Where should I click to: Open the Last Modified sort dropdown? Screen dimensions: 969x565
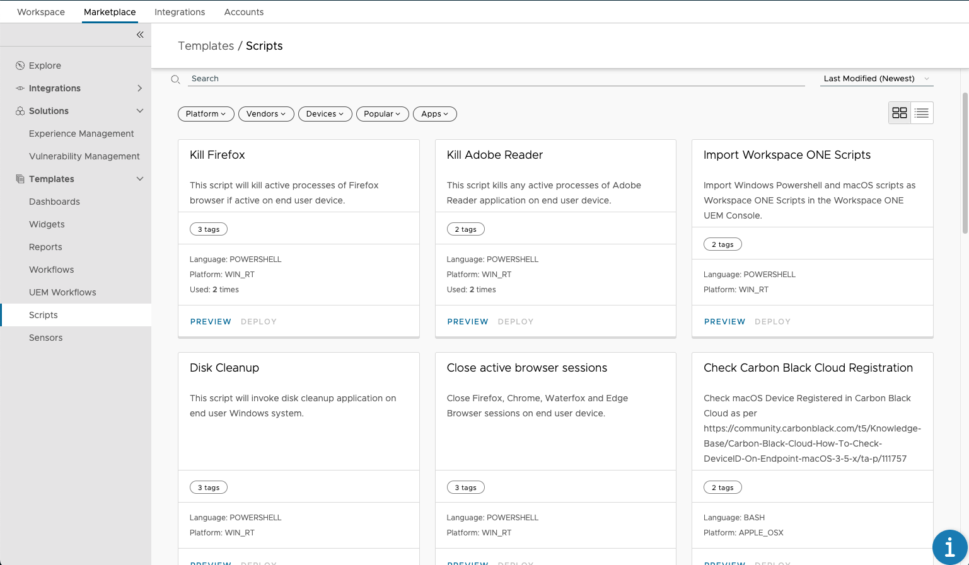pyautogui.click(x=876, y=79)
